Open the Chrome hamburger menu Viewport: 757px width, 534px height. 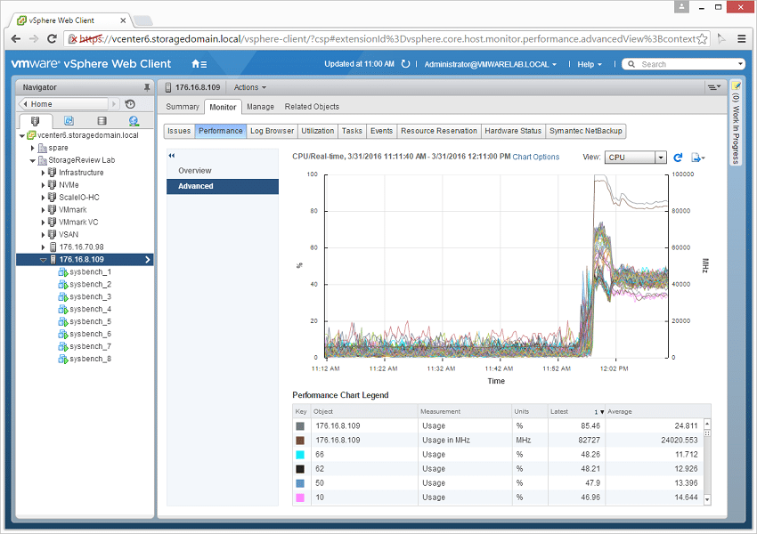tap(742, 38)
